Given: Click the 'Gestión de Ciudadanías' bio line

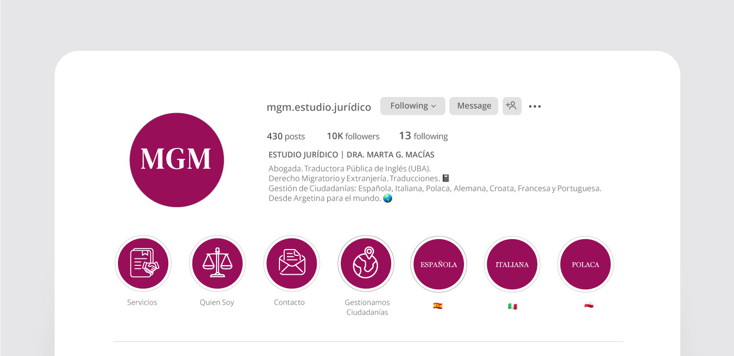Looking at the screenshot, I should (435, 188).
